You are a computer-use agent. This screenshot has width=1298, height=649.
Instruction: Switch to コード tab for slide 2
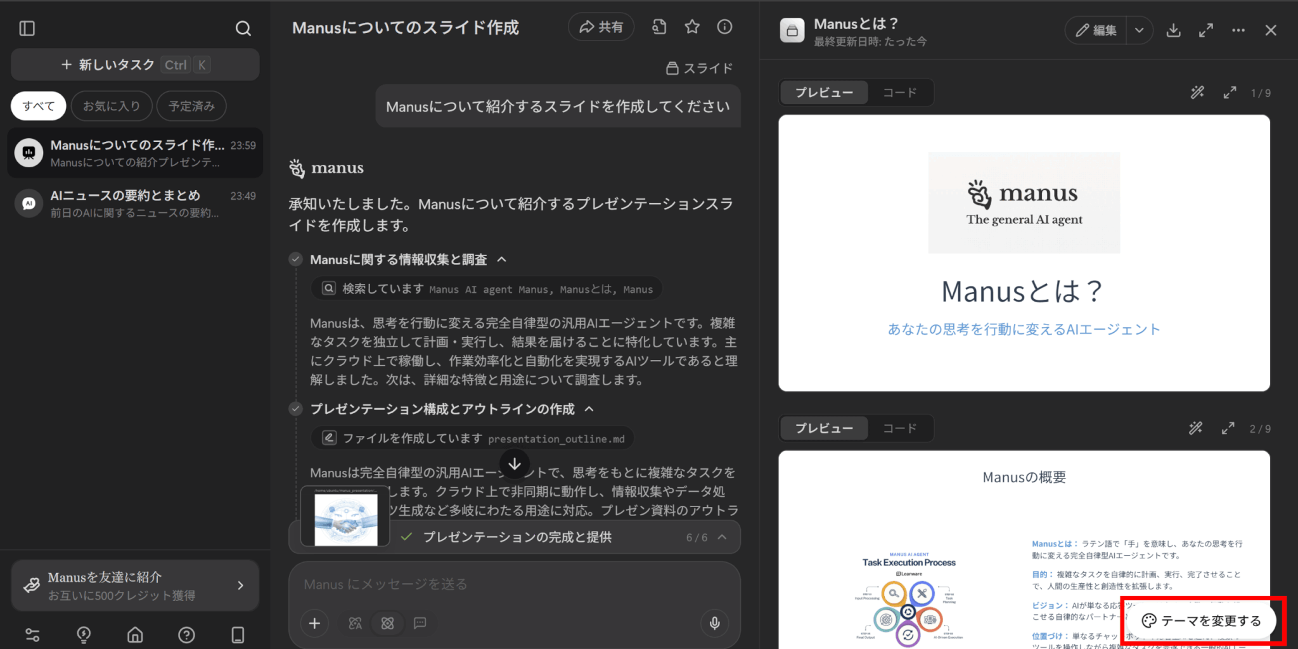[900, 428]
